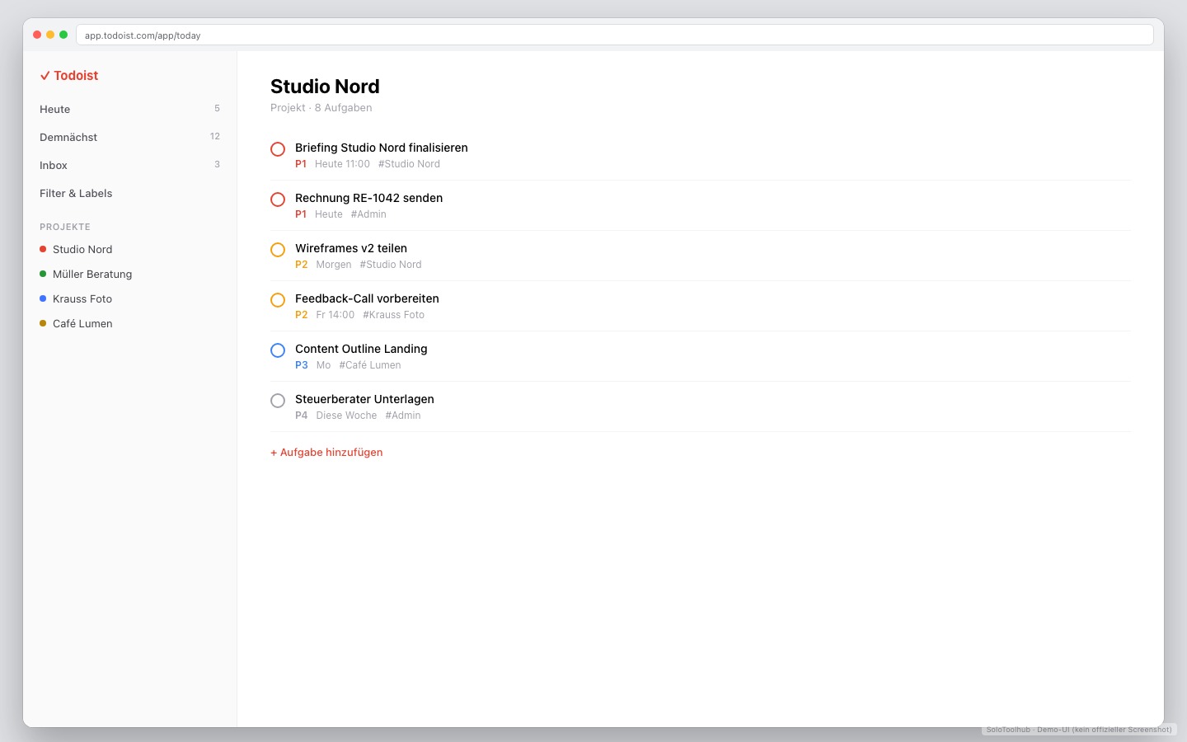Open task title Steuerberater Unterlagen
The width and height of the screenshot is (1187, 742).
pyautogui.click(x=364, y=399)
